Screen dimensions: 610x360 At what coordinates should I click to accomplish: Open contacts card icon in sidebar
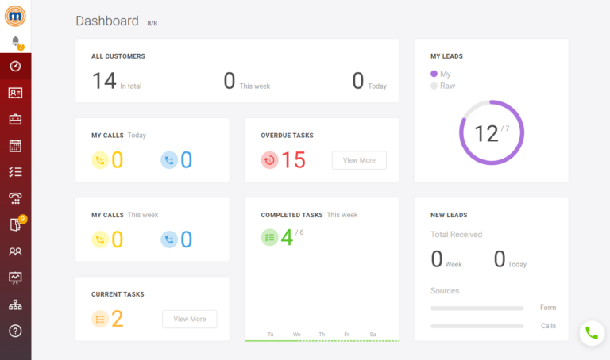coord(15,93)
